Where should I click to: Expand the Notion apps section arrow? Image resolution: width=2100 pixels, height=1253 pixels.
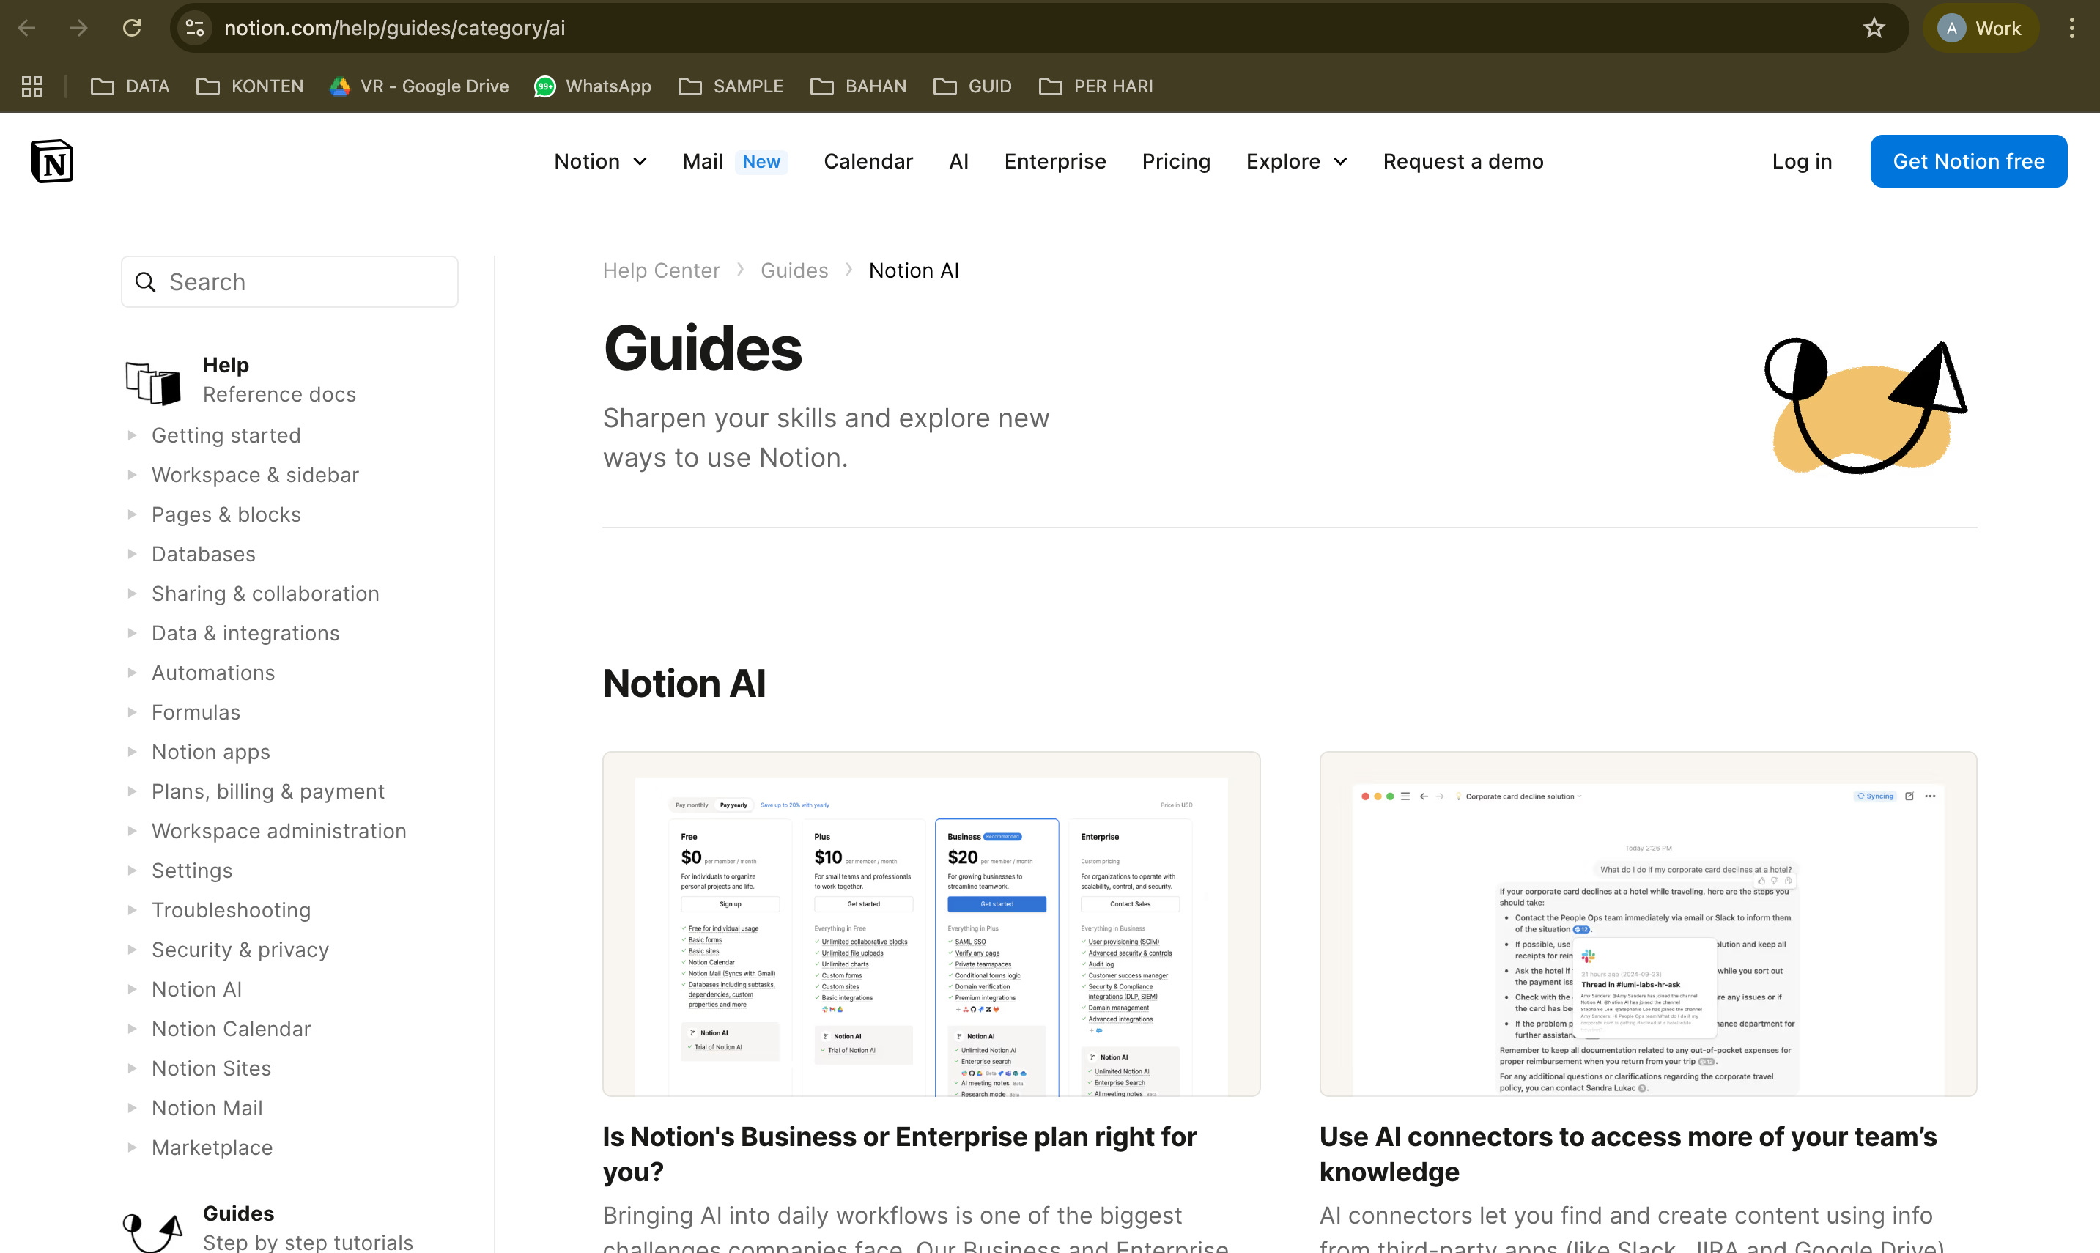[132, 752]
